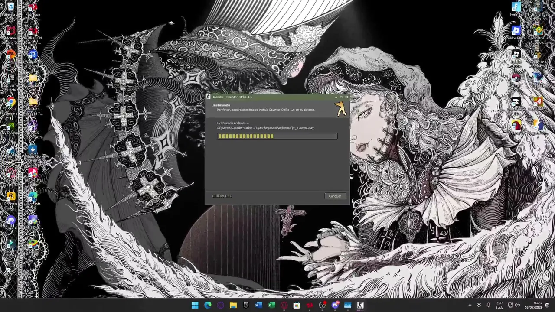Open the Left 4 Dead 2 desktop icon

click(538, 104)
